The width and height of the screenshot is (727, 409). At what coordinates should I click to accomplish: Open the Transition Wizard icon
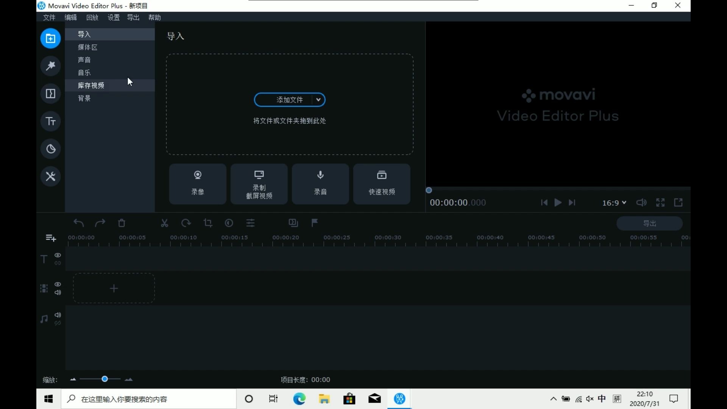pos(293,223)
